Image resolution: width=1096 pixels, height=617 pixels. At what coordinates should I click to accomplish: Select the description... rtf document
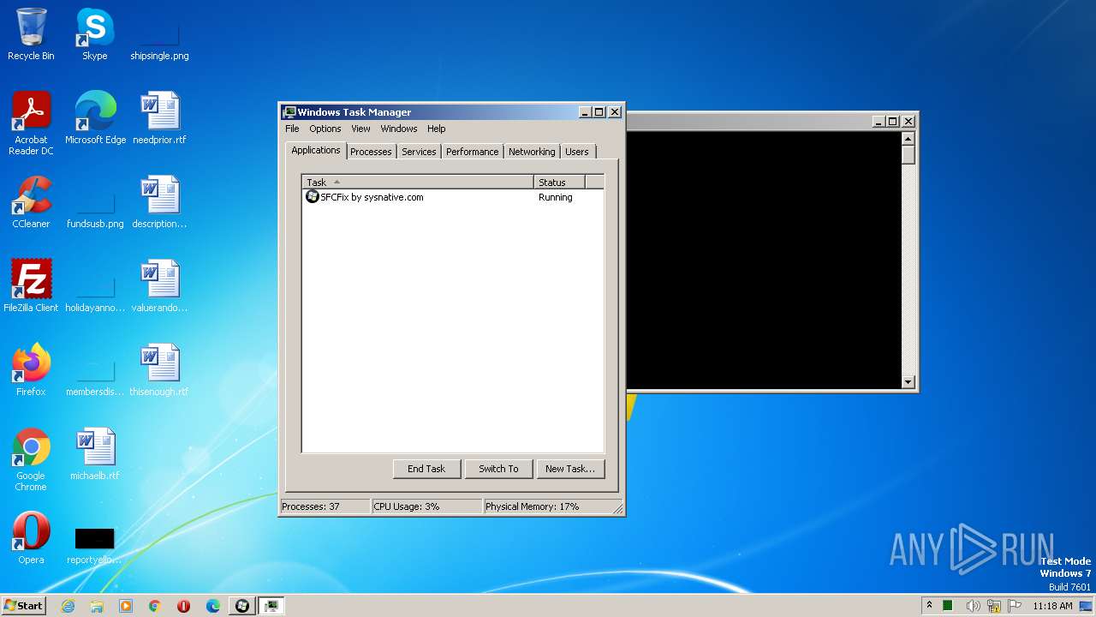click(x=159, y=202)
